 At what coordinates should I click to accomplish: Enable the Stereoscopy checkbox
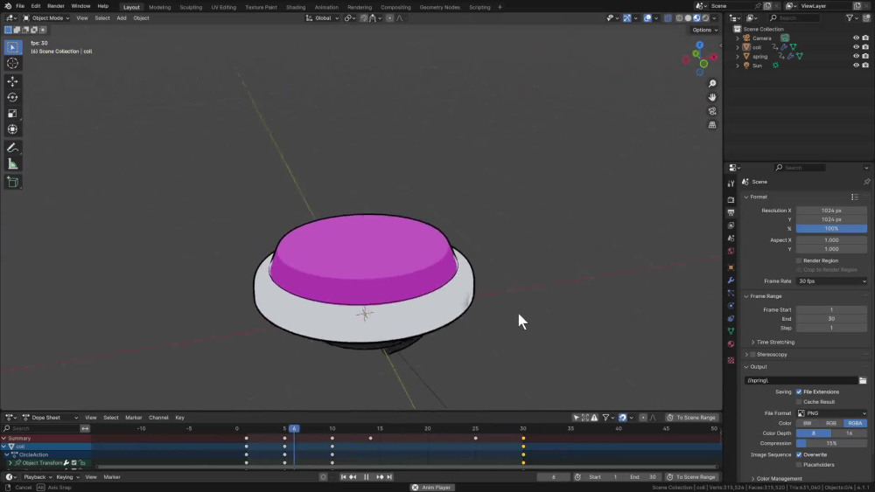click(752, 355)
